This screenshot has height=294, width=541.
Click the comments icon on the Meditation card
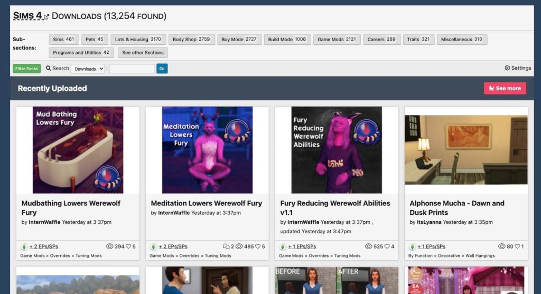click(226, 246)
